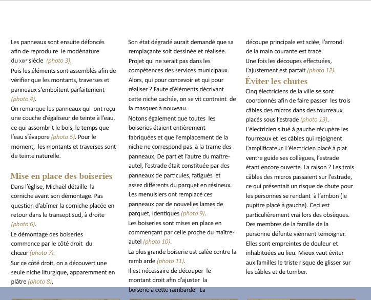This screenshot has width=371, height=300.
Task: Click the "(photo 12)" reference
Action: 321,70
